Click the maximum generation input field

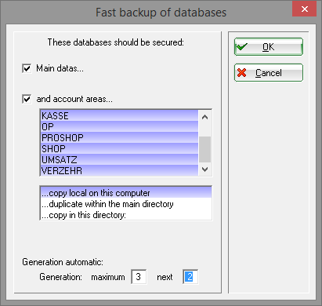click(139, 277)
